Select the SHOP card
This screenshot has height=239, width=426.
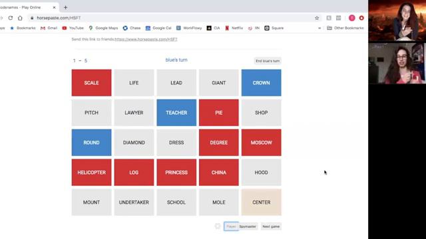coord(262,112)
